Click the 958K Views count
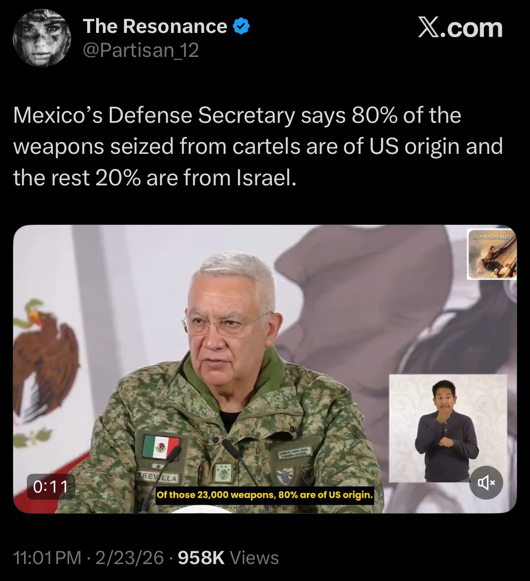530x581 pixels. pos(228,557)
